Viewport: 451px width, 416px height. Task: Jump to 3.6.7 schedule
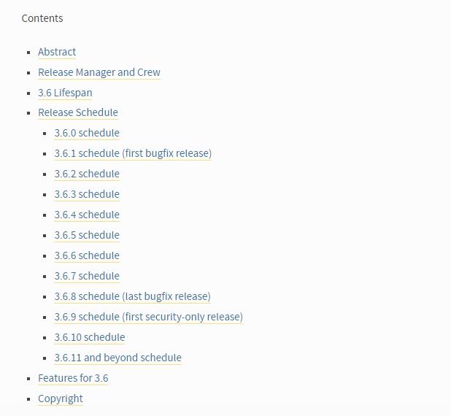(87, 276)
